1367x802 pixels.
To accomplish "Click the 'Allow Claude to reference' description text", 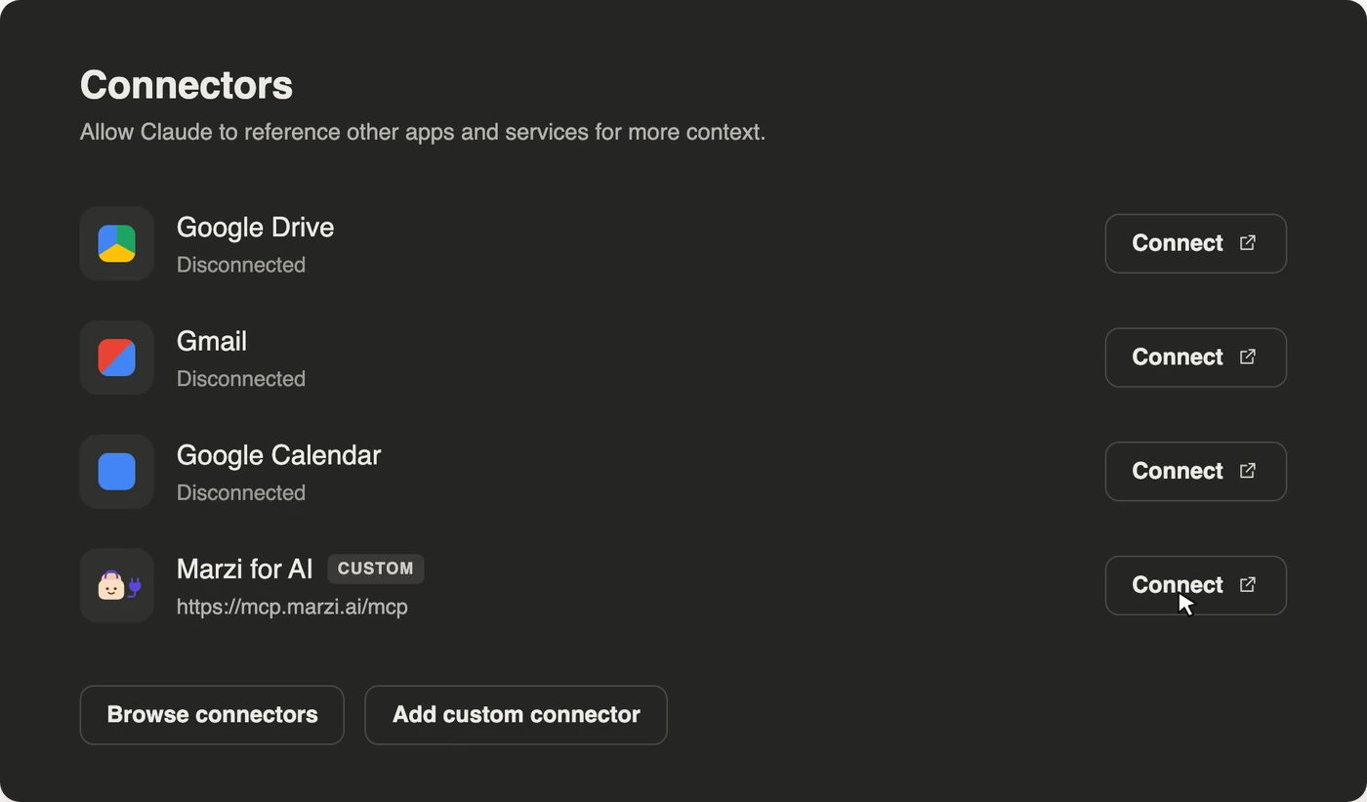I will [x=423, y=132].
